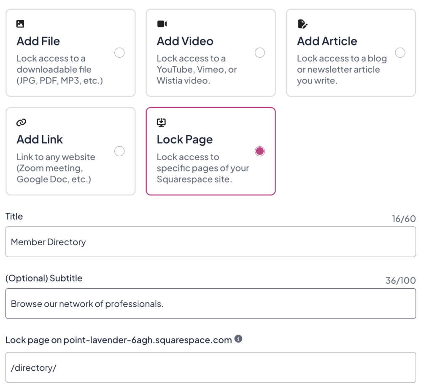Click the pencil icon on the Add Article card
This screenshot has height=391, width=432.
302,24
